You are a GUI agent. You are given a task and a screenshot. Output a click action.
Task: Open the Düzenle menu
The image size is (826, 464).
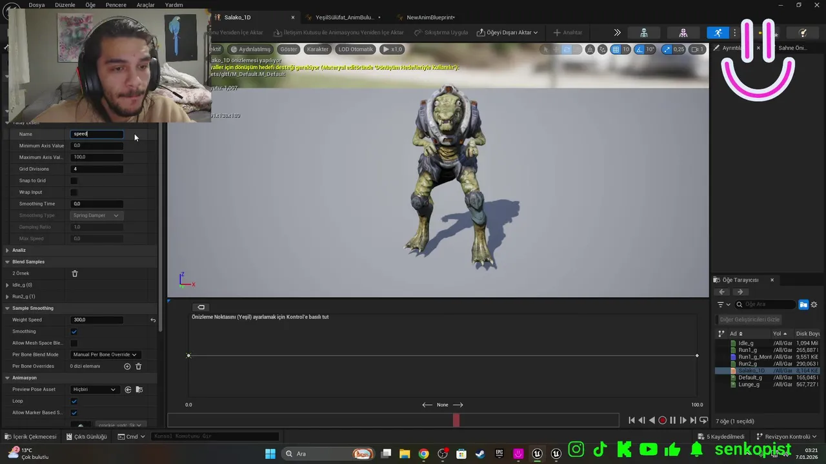(65, 5)
